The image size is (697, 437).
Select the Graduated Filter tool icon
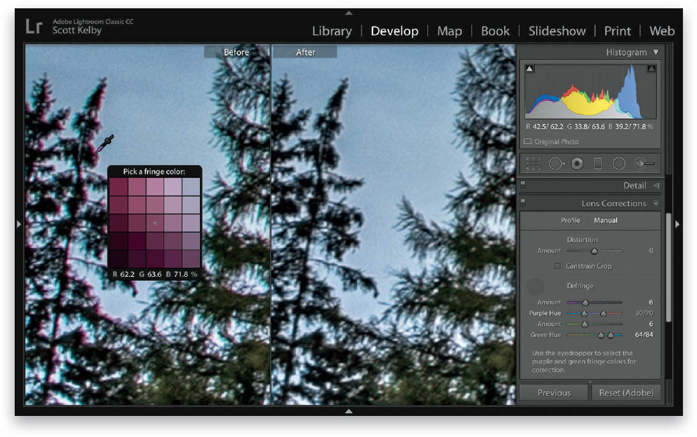click(x=598, y=164)
